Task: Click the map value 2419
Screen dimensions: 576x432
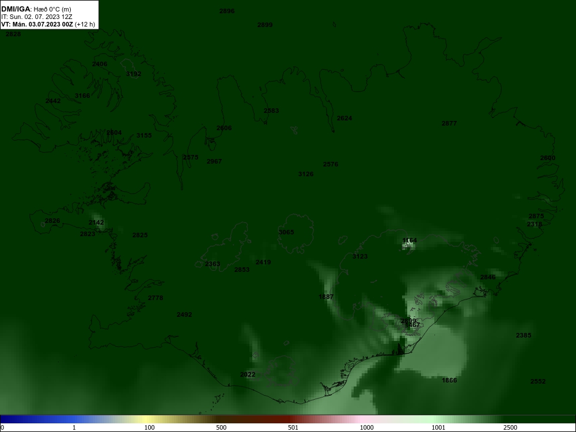Action: pos(263,262)
